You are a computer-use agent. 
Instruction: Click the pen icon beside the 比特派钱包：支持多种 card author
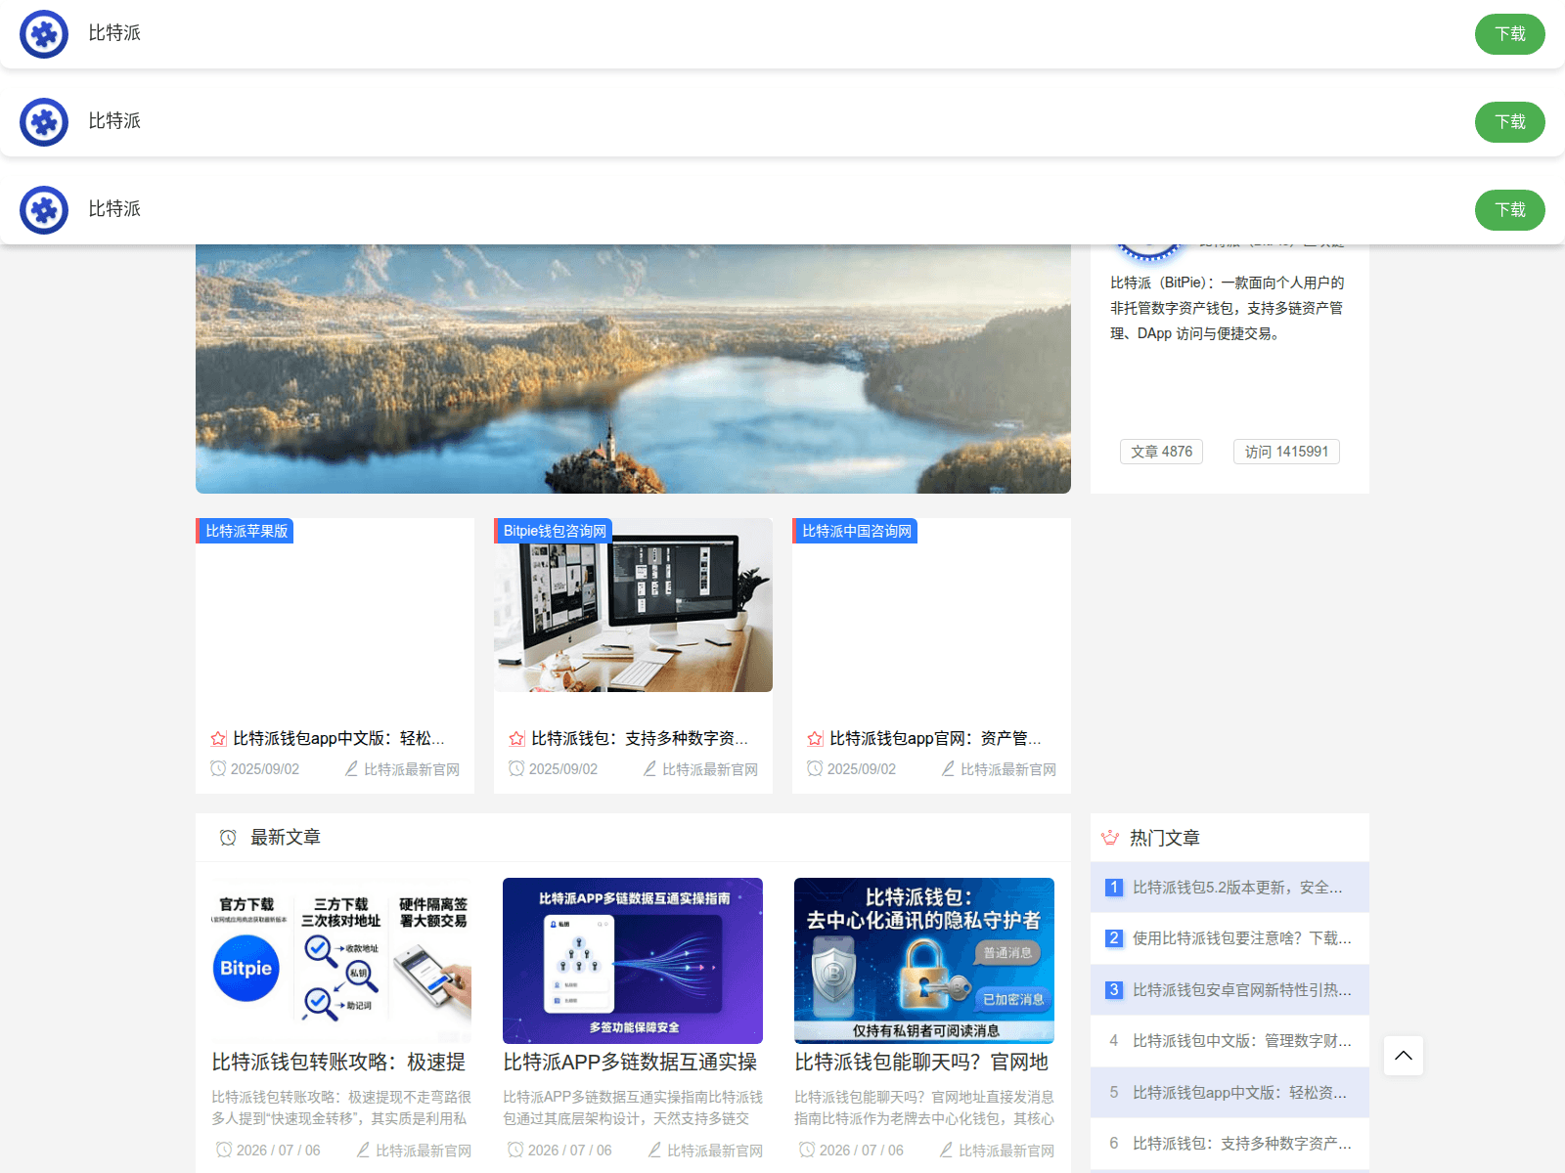[650, 769]
